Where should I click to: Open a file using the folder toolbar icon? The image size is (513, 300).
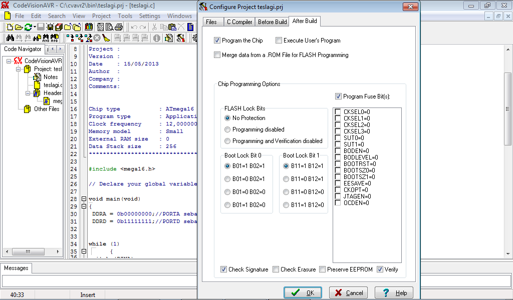pyautogui.click(x=19, y=27)
